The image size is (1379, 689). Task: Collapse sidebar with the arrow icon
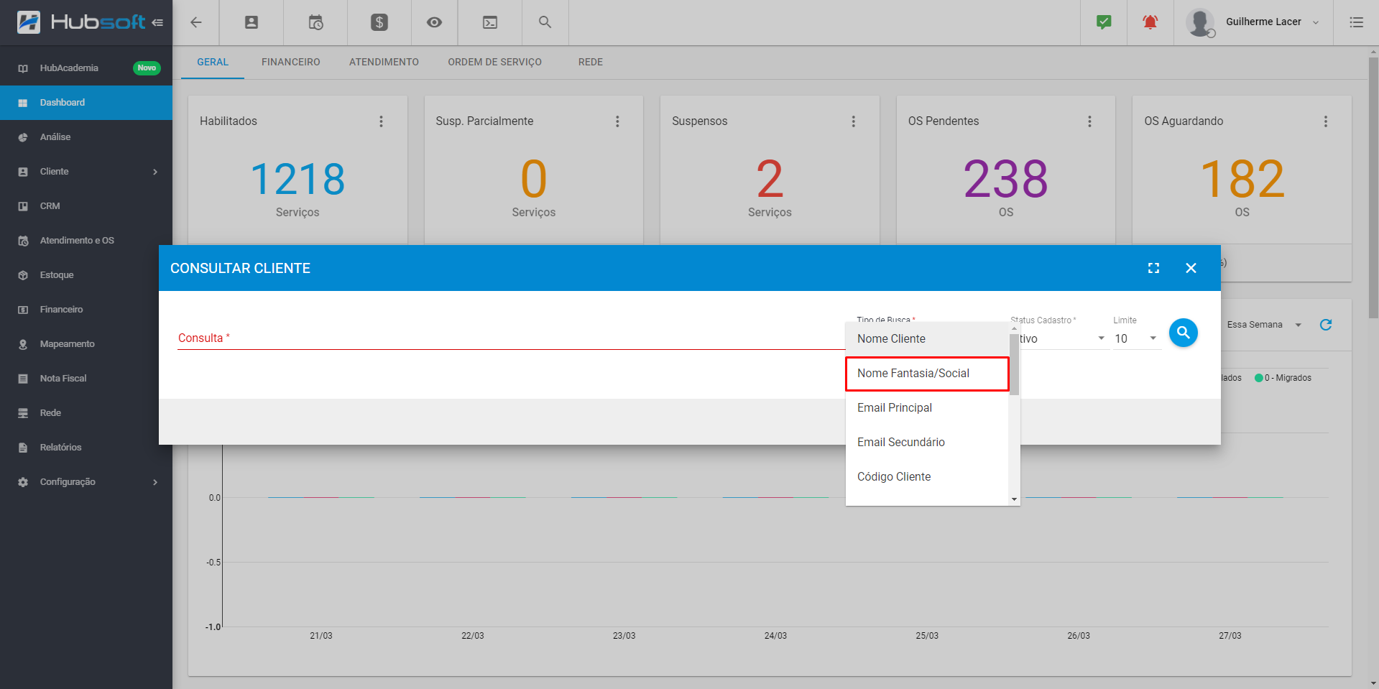[157, 22]
